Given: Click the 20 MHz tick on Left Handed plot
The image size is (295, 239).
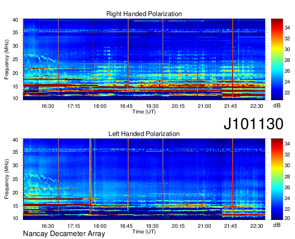Looking at the screenshot, I should [x=16, y=193].
